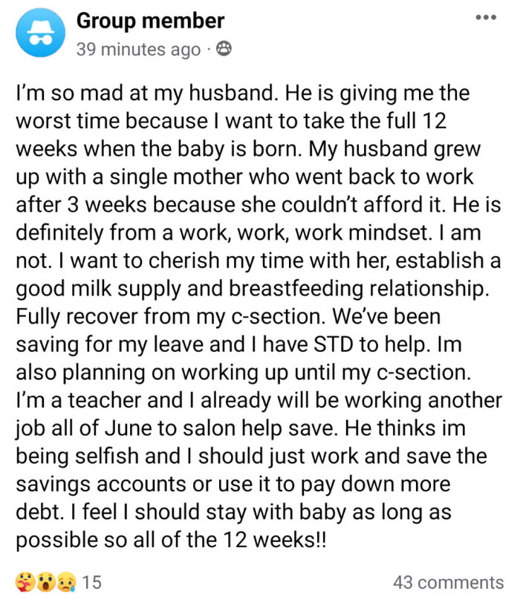Click the sad crying reaction emoji

point(66,583)
